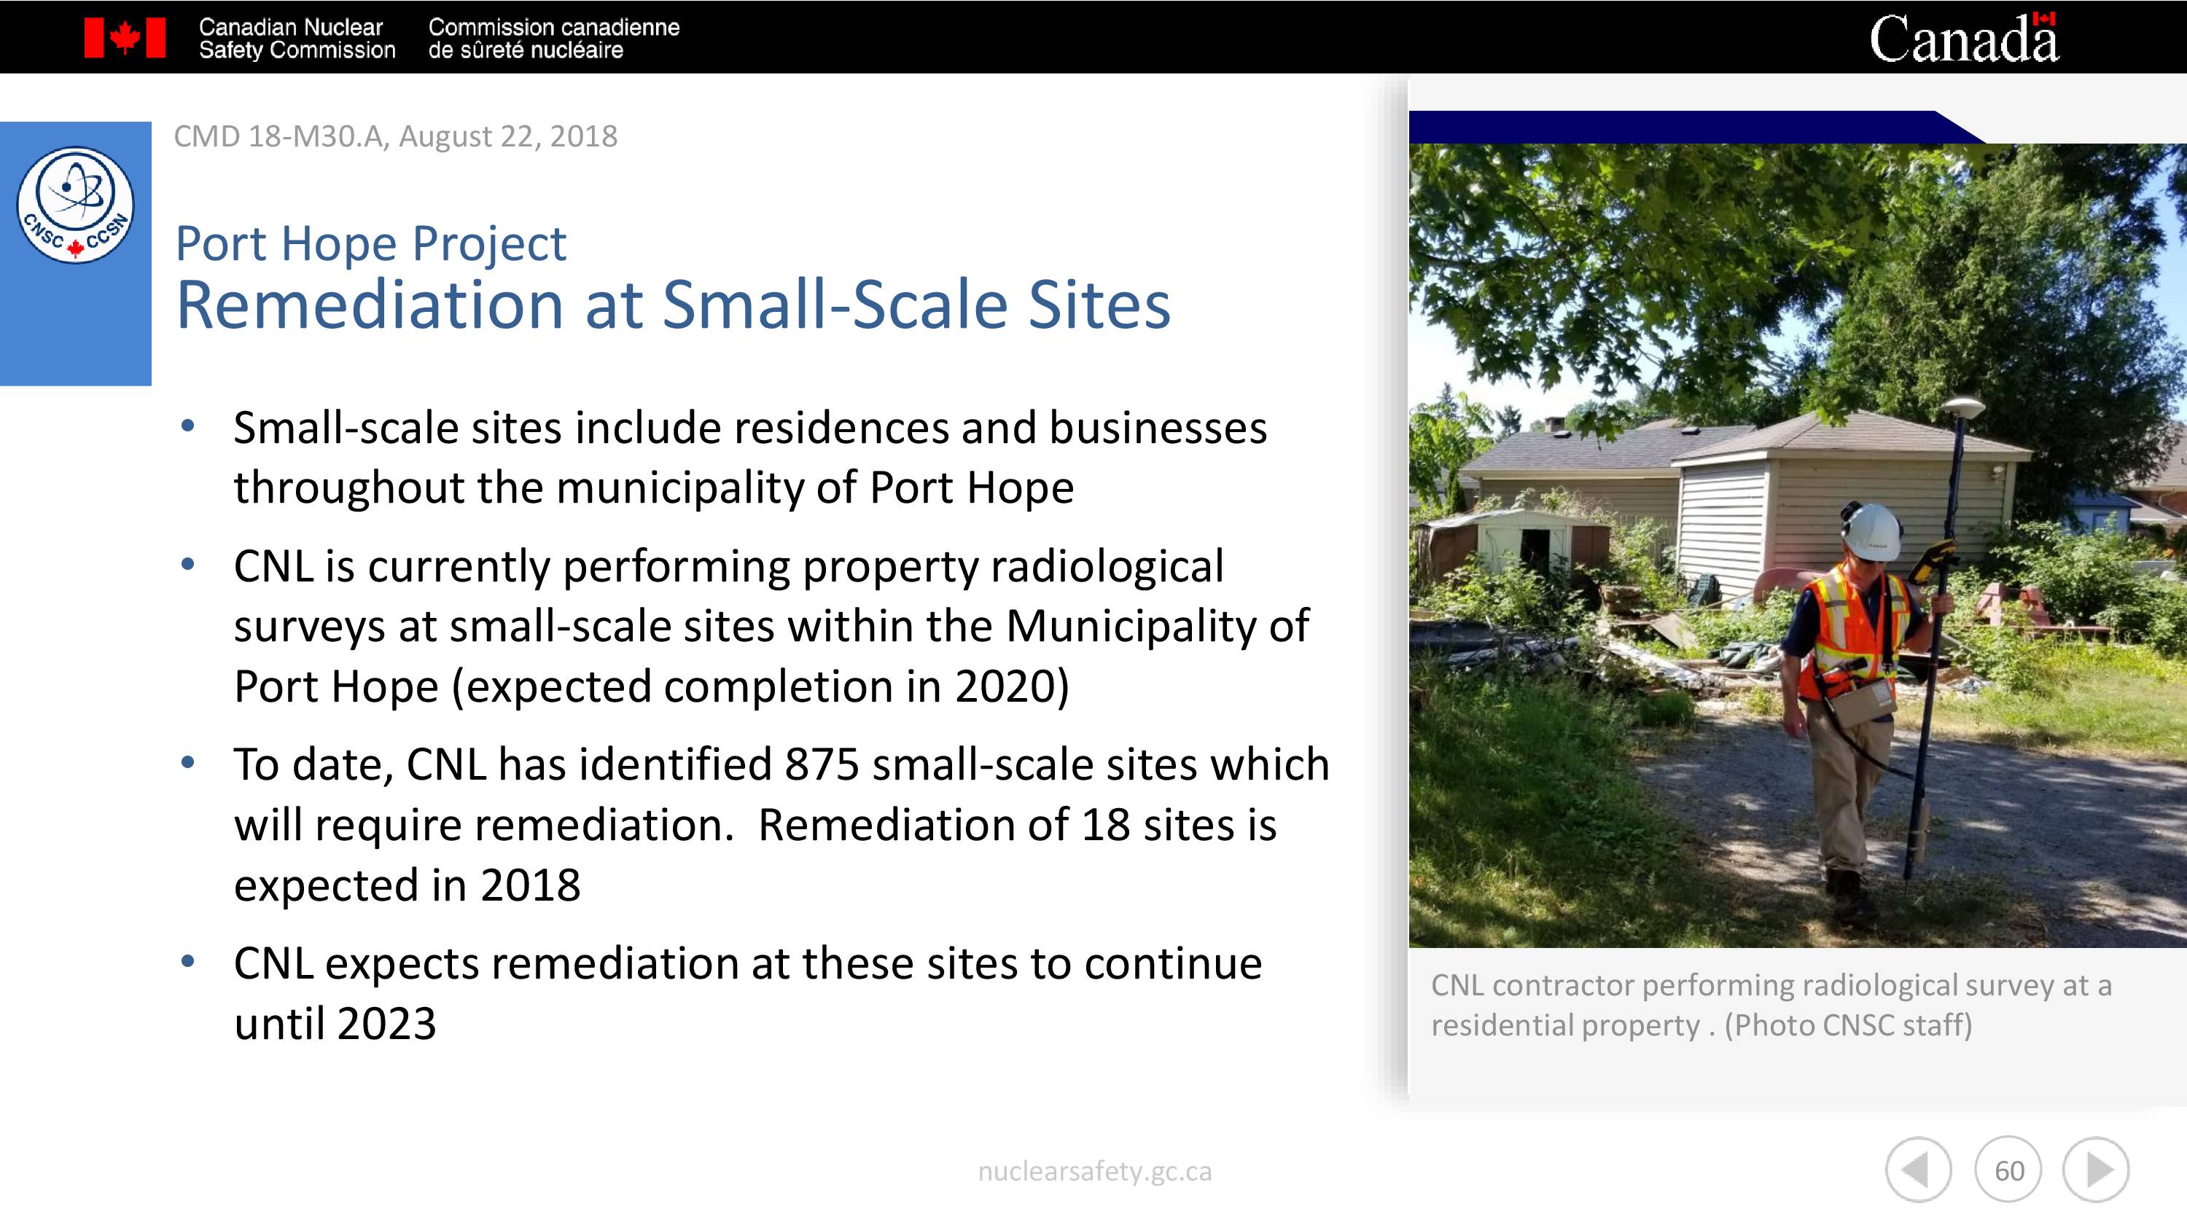Viewport: 2187px width, 1230px height.
Task: Click the CNSC CCSN round logo
Action: [x=76, y=205]
